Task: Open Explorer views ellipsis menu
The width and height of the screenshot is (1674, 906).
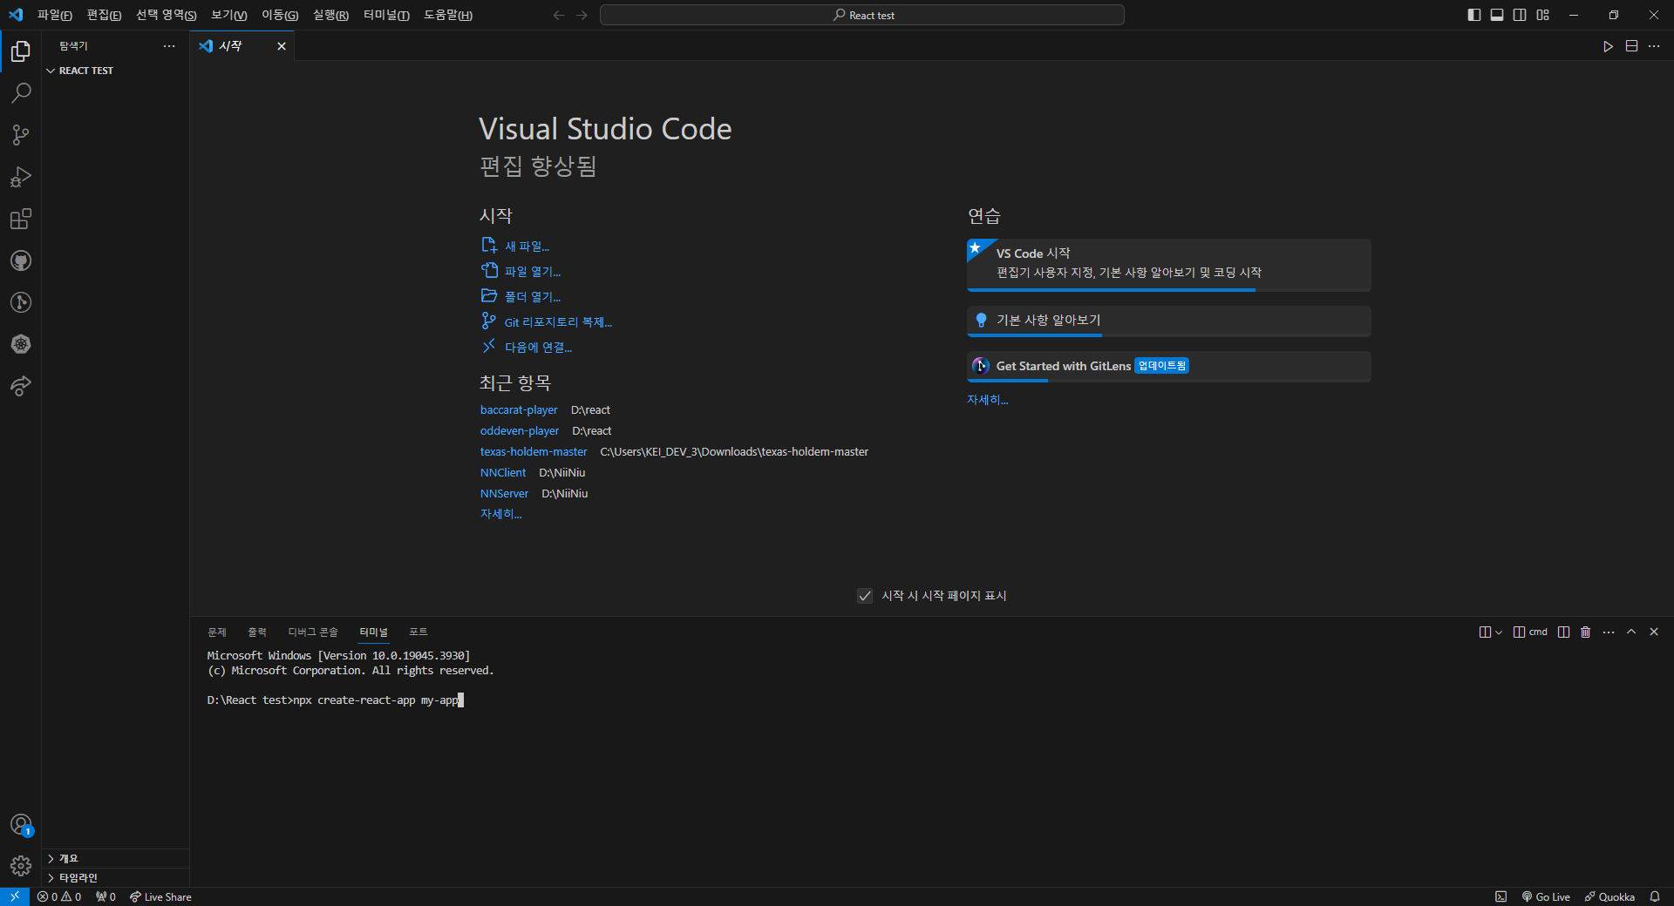Action: (x=169, y=46)
